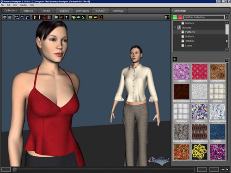Click the rotate model icon with green arrow
This screenshot has width=231, height=173.
pos(35,17)
